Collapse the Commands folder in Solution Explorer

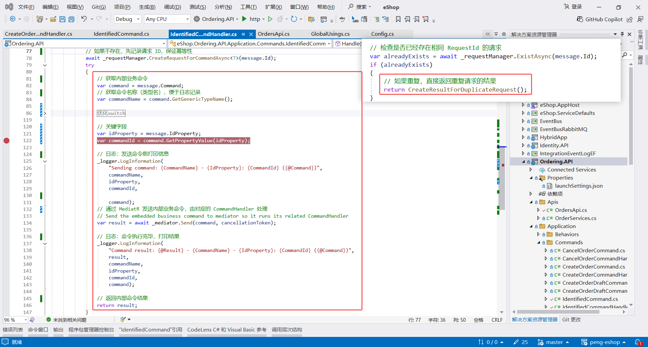click(x=539, y=243)
